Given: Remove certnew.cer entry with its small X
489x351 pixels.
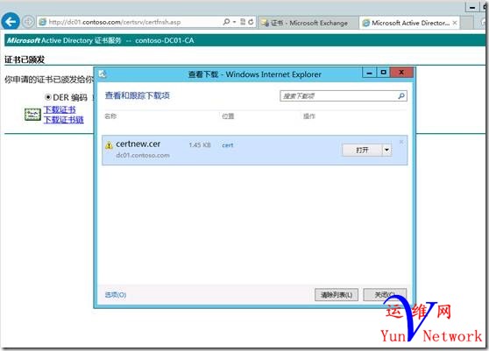Looking at the screenshot, I should point(401,142).
